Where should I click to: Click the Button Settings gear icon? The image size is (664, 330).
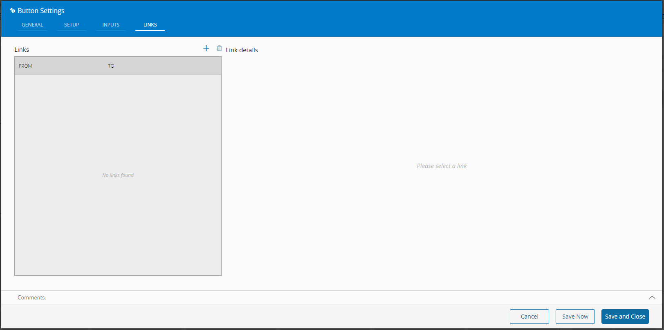tap(13, 11)
